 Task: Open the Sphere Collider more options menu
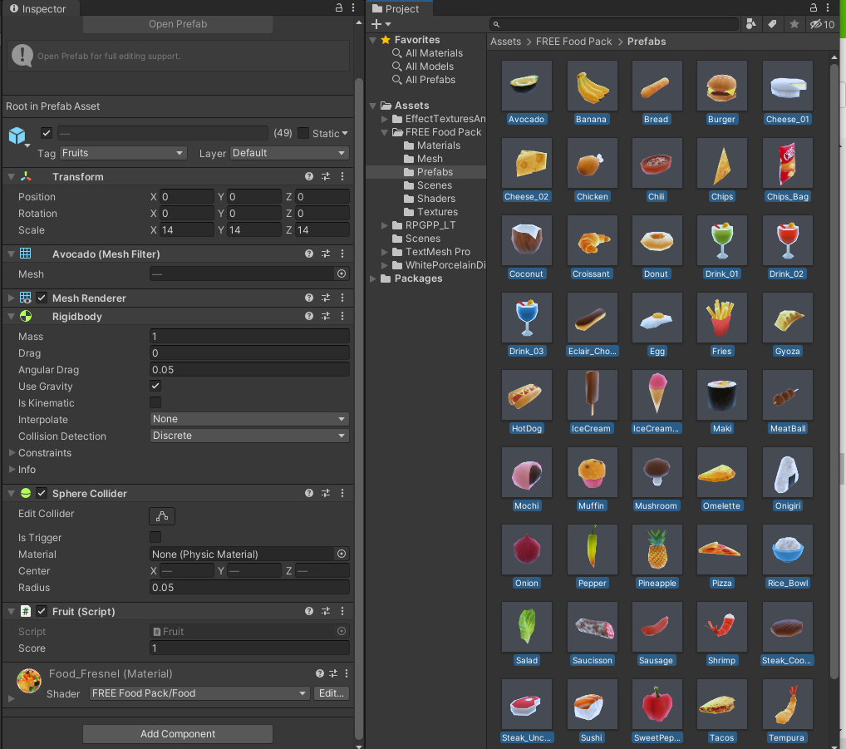click(x=342, y=494)
